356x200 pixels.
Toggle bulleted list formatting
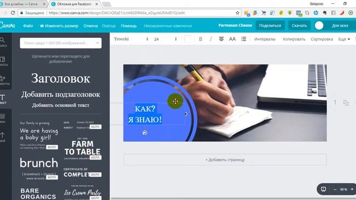244,39
